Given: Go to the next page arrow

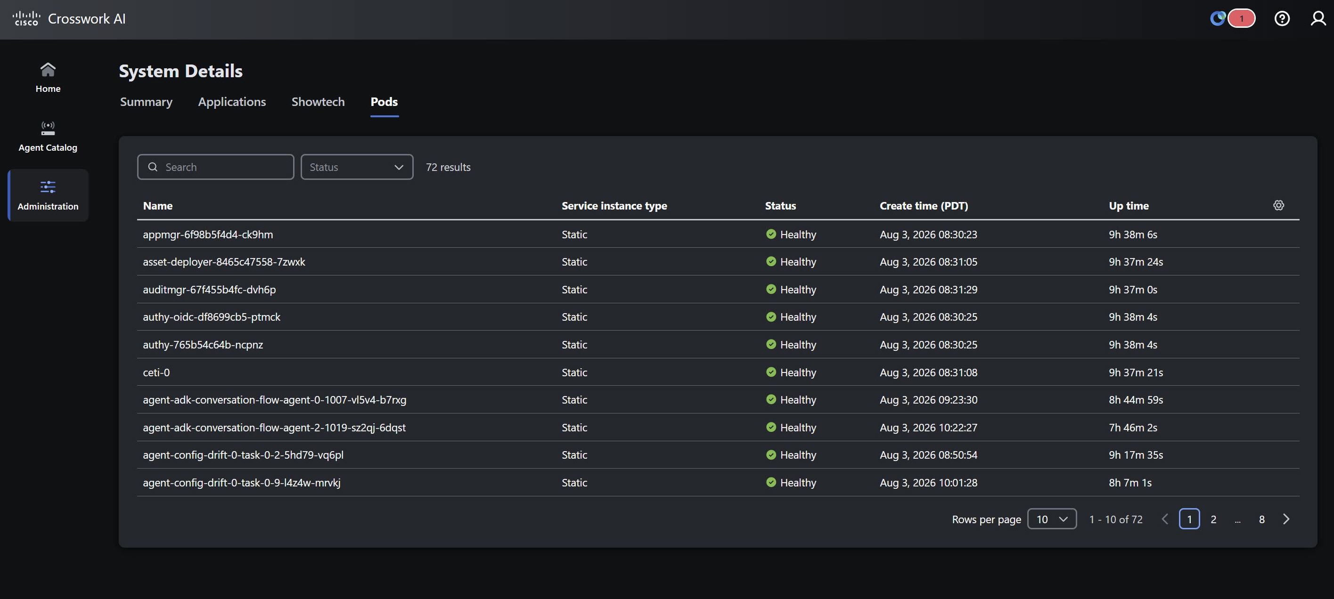Looking at the screenshot, I should [x=1286, y=519].
